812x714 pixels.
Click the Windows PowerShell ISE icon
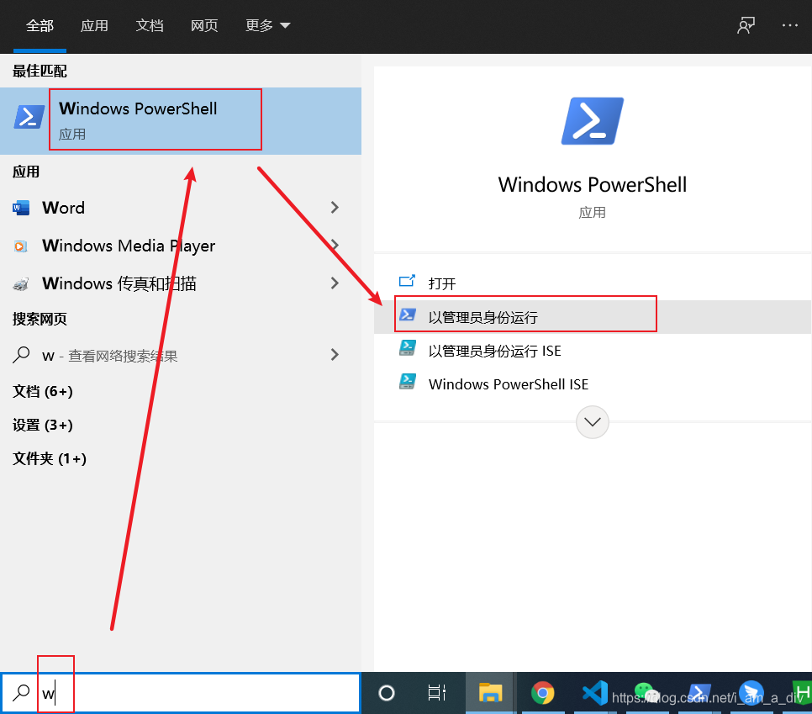coord(408,381)
